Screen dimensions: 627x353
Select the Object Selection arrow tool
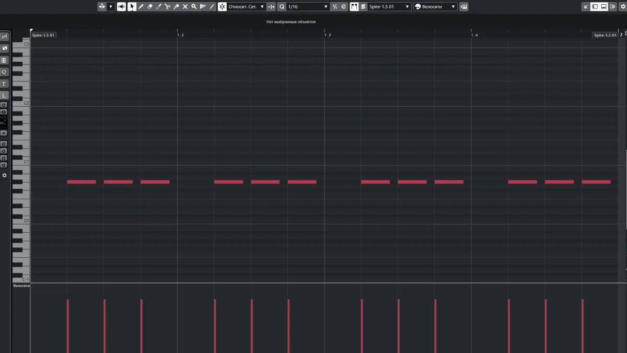(132, 7)
